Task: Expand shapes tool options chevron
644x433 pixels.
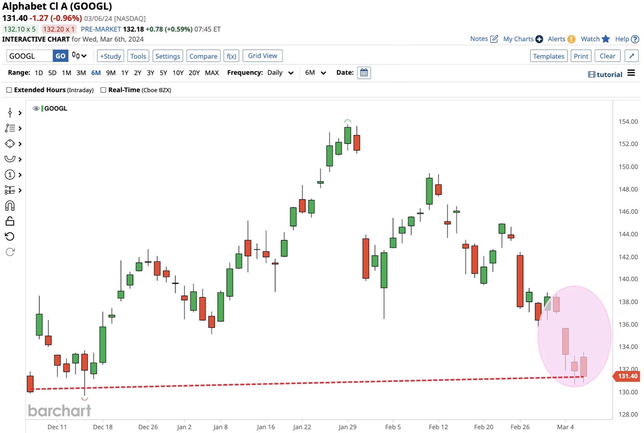Action: pos(20,144)
